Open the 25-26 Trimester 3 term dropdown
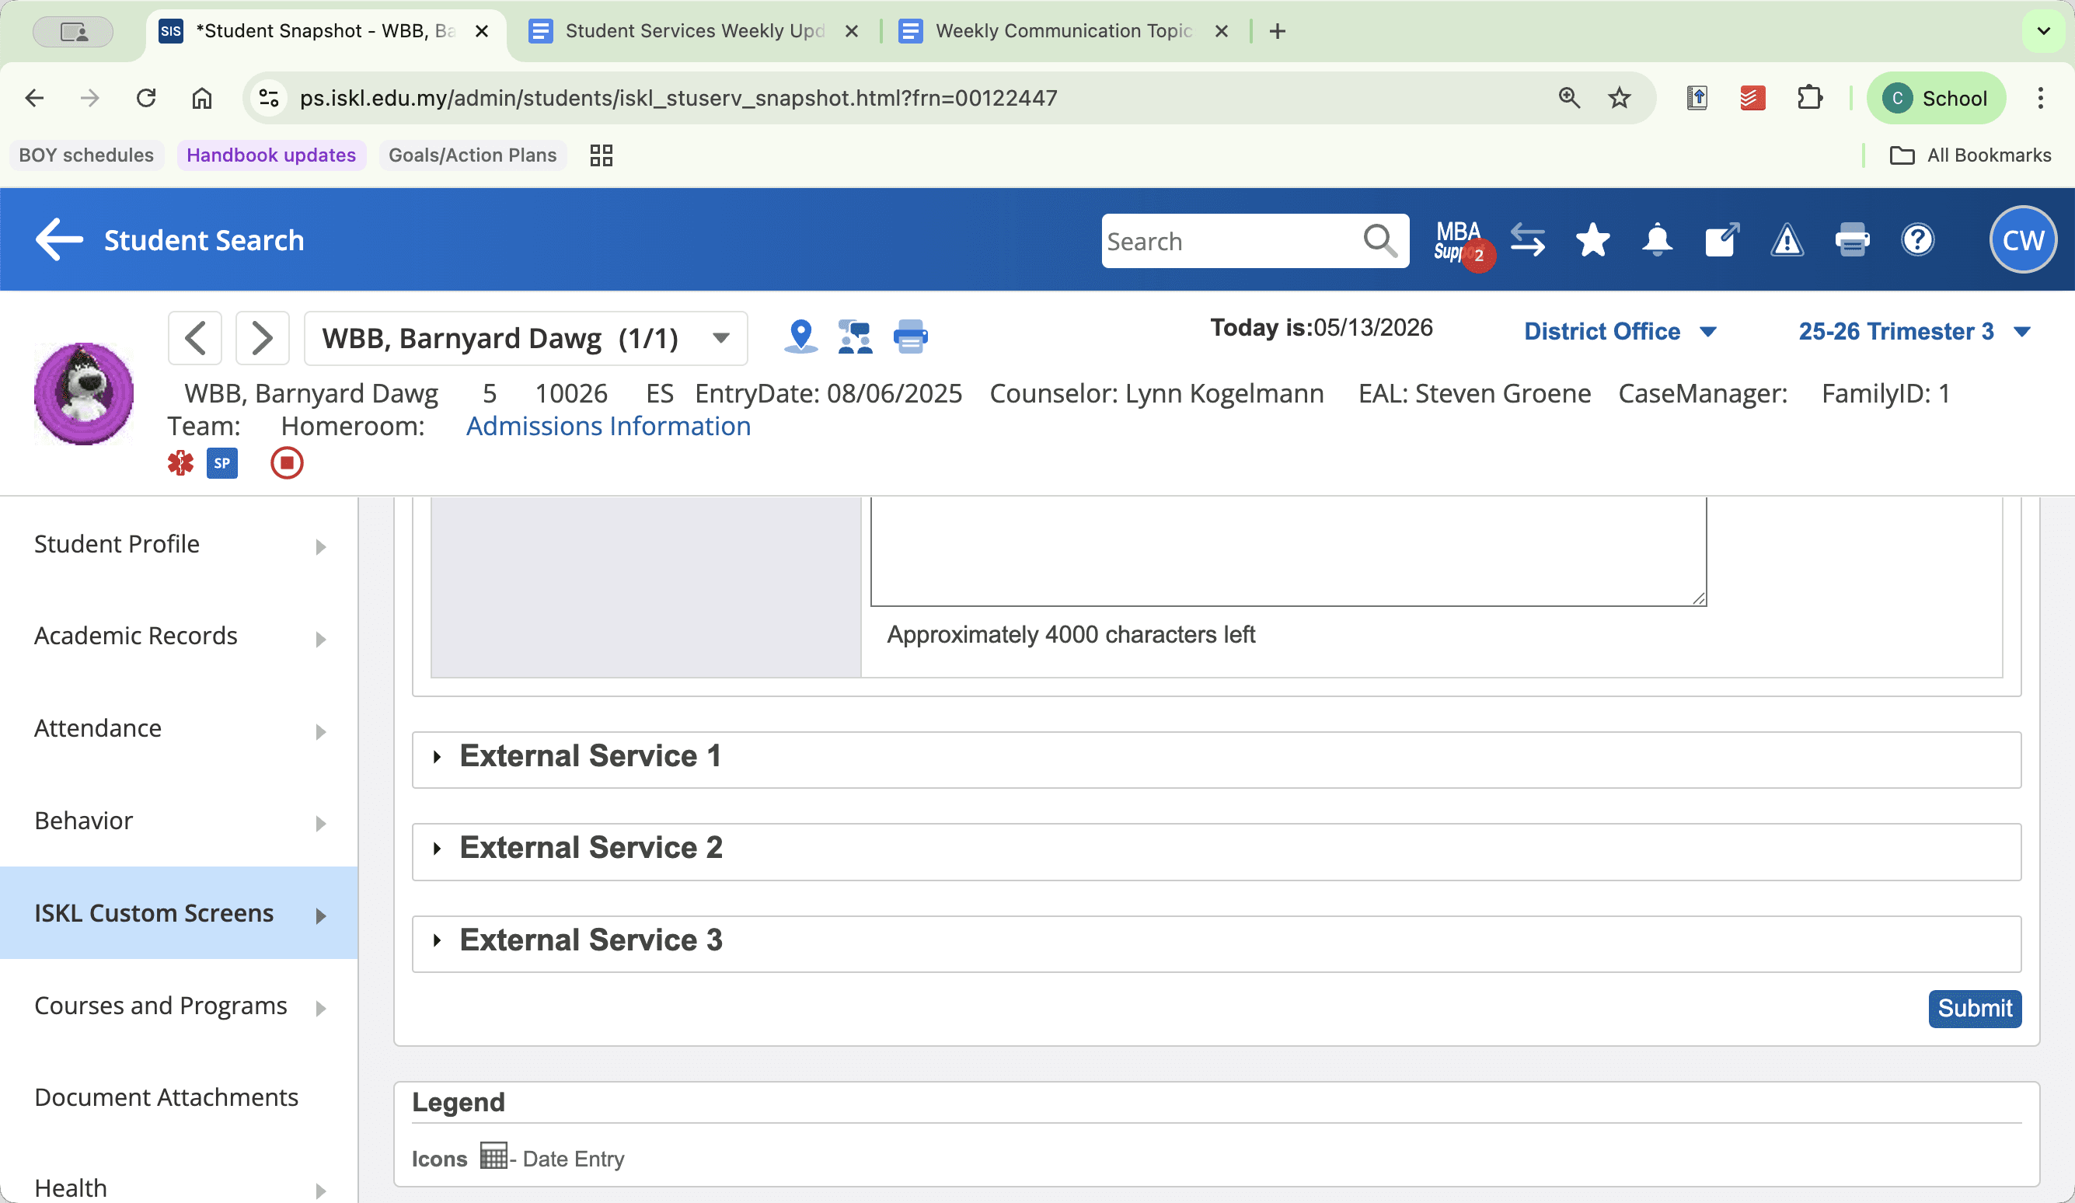 click(x=1913, y=331)
